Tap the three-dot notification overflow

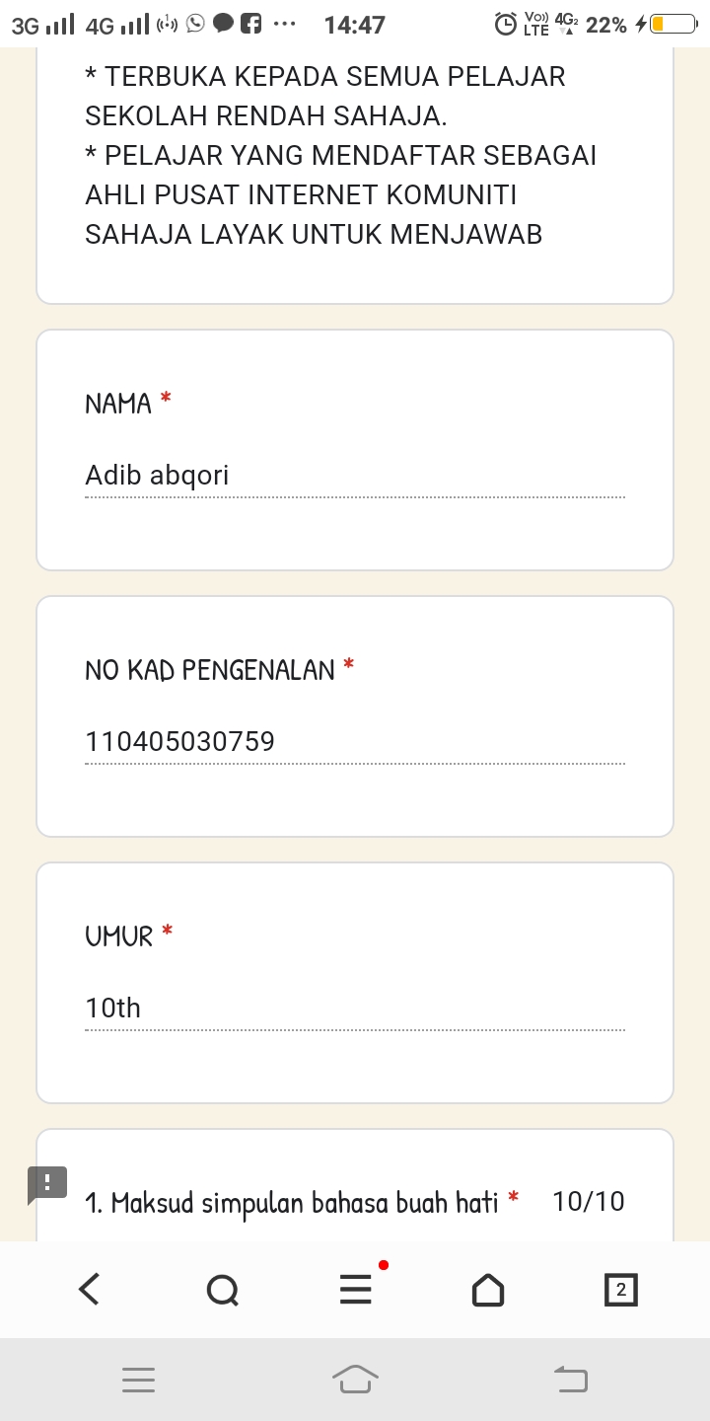284,24
